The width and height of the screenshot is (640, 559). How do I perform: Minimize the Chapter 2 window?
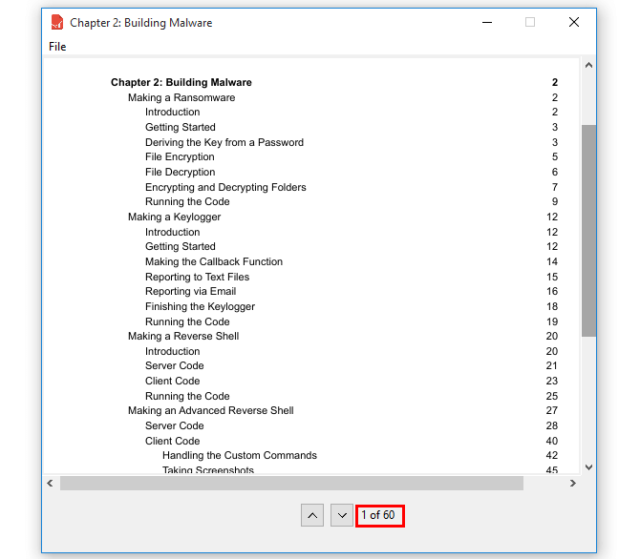[486, 22]
